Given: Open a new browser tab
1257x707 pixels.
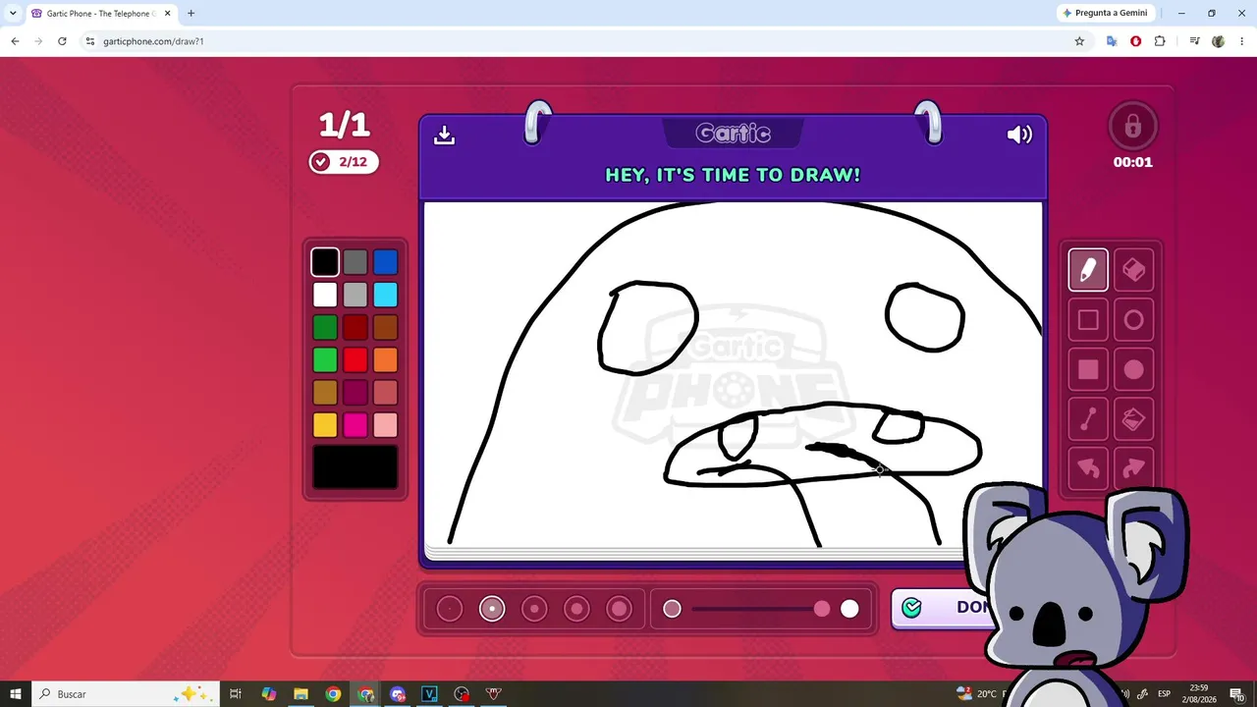Looking at the screenshot, I should click(x=191, y=14).
